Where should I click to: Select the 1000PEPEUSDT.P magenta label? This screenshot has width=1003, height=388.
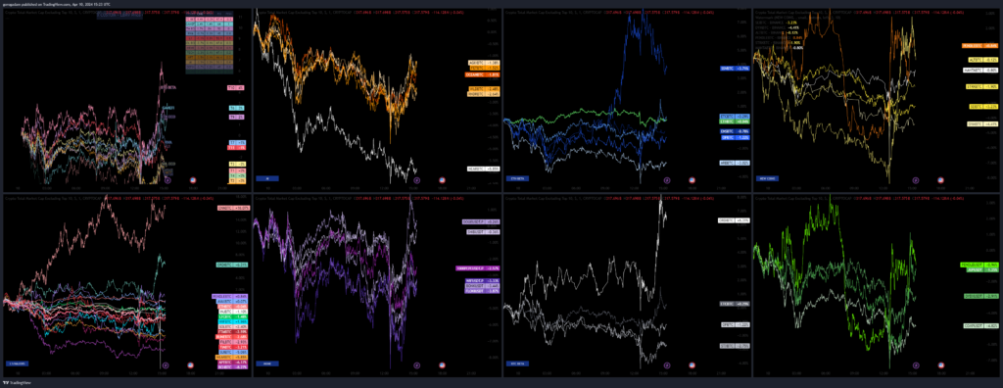tap(477, 267)
